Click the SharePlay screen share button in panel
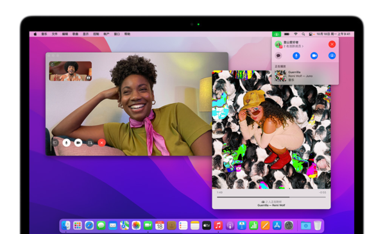This screenshot has width=385, height=234. click(332, 56)
